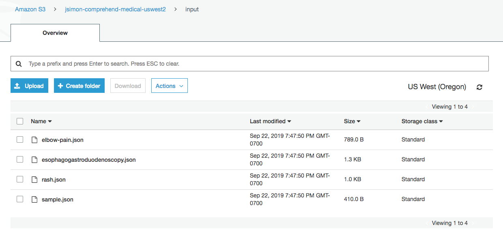Check the box for elbow-pain.json
Viewport: 503px width, 240px height.
20,139
